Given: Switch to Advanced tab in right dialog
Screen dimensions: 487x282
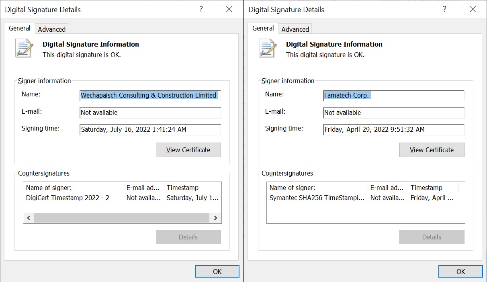Looking at the screenshot, I should tap(295, 29).
